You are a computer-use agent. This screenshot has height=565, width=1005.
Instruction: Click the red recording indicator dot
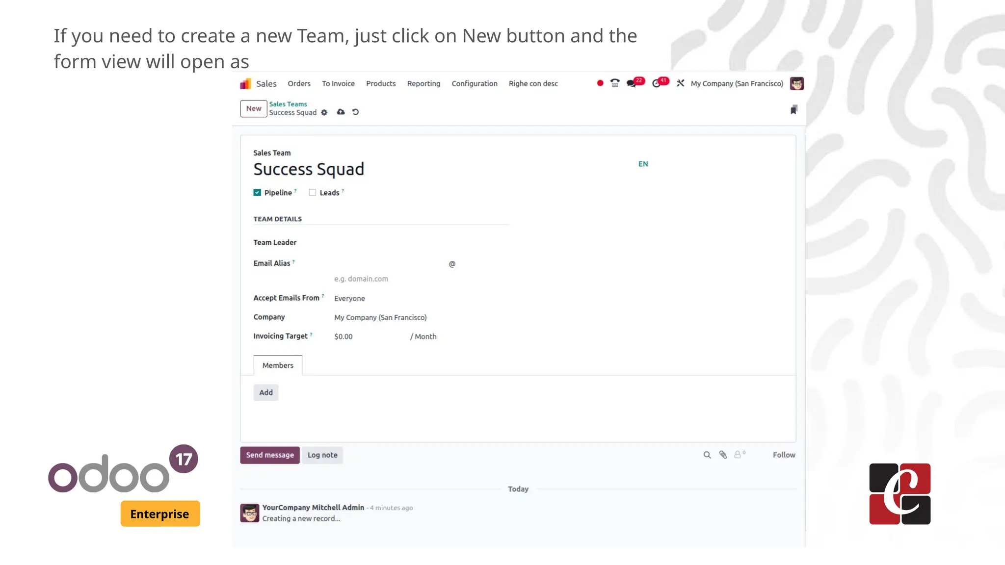click(600, 83)
